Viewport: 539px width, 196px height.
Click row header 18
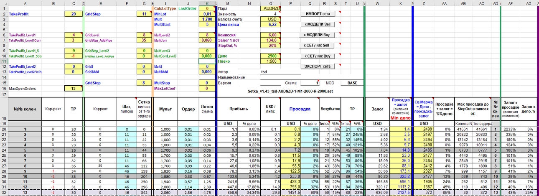(4, 109)
